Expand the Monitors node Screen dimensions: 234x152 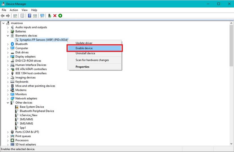click(8, 94)
